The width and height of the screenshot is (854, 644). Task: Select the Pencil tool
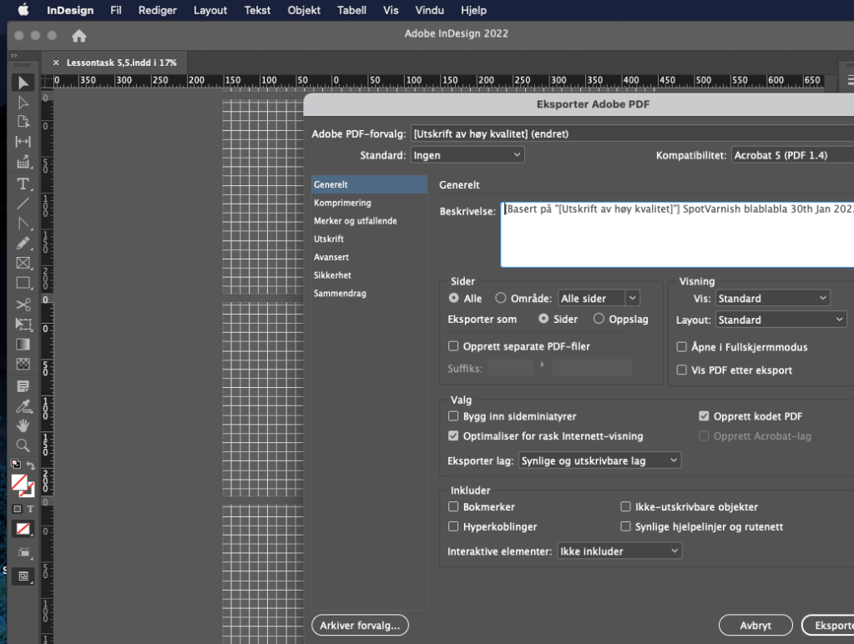pos(23,244)
